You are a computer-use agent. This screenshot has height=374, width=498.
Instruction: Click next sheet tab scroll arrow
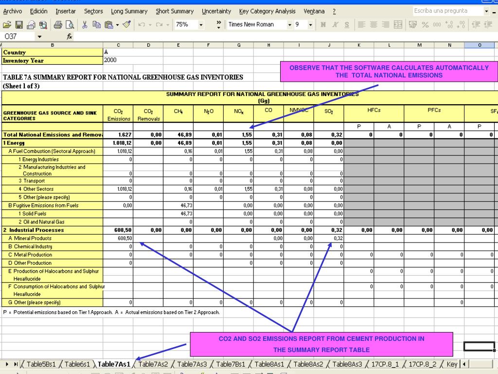[7, 364]
